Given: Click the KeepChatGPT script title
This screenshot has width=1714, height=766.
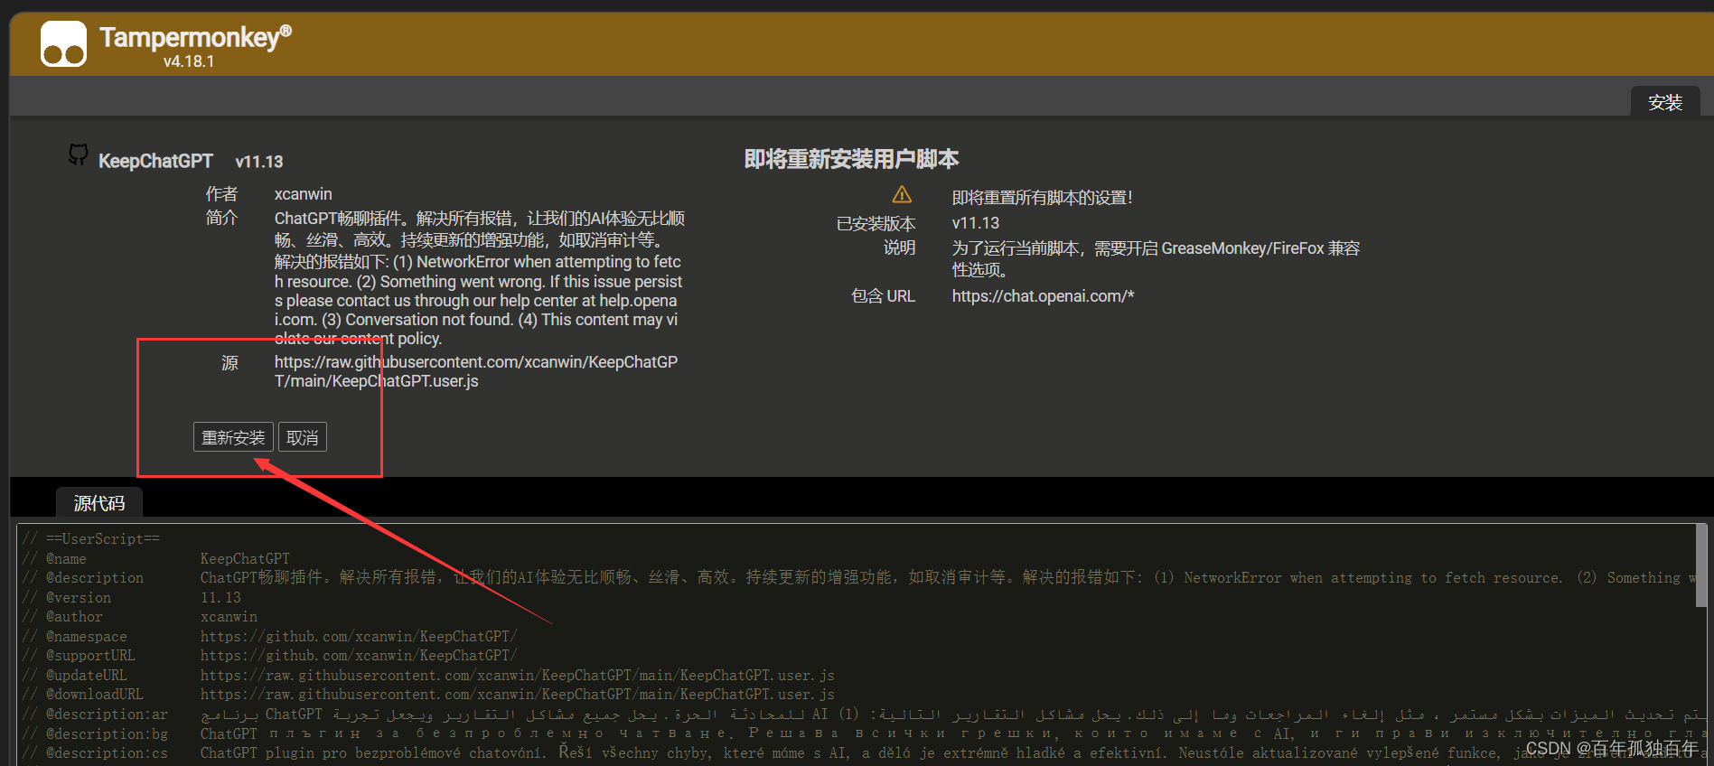Looking at the screenshot, I should tap(155, 161).
